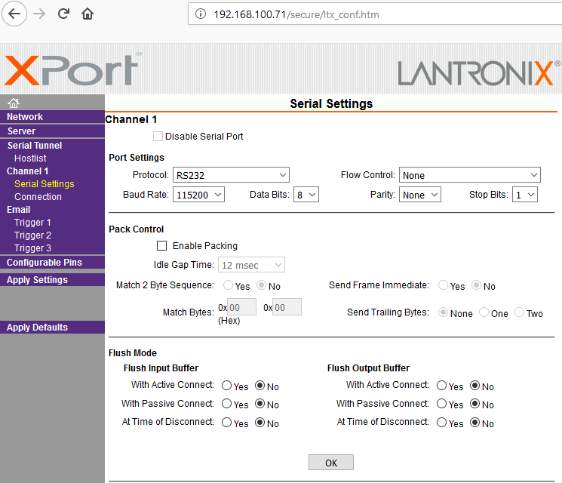Set Flush Output At Time of Disconnect to Yes
562x483 pixels.
(441, 423)
